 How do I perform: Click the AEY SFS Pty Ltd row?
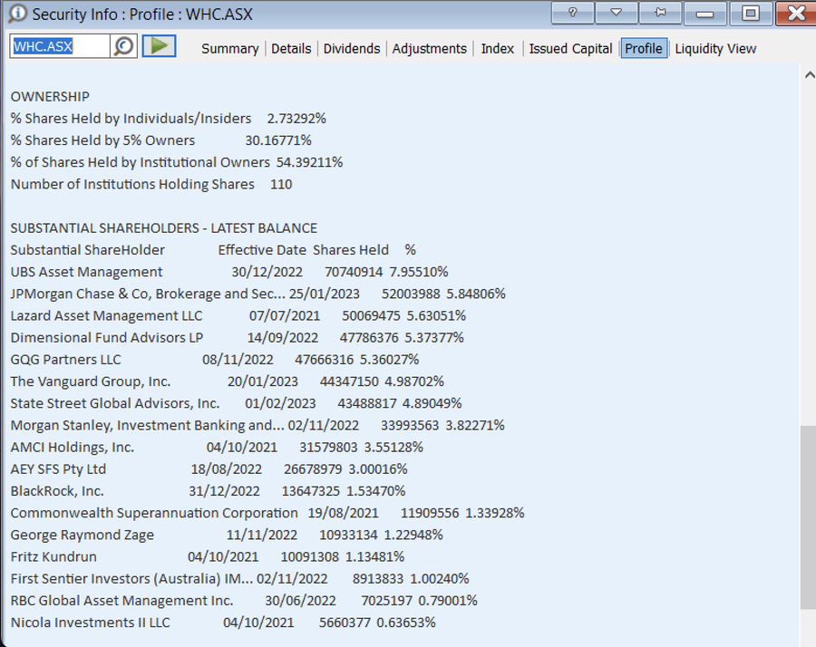[209, 468]
